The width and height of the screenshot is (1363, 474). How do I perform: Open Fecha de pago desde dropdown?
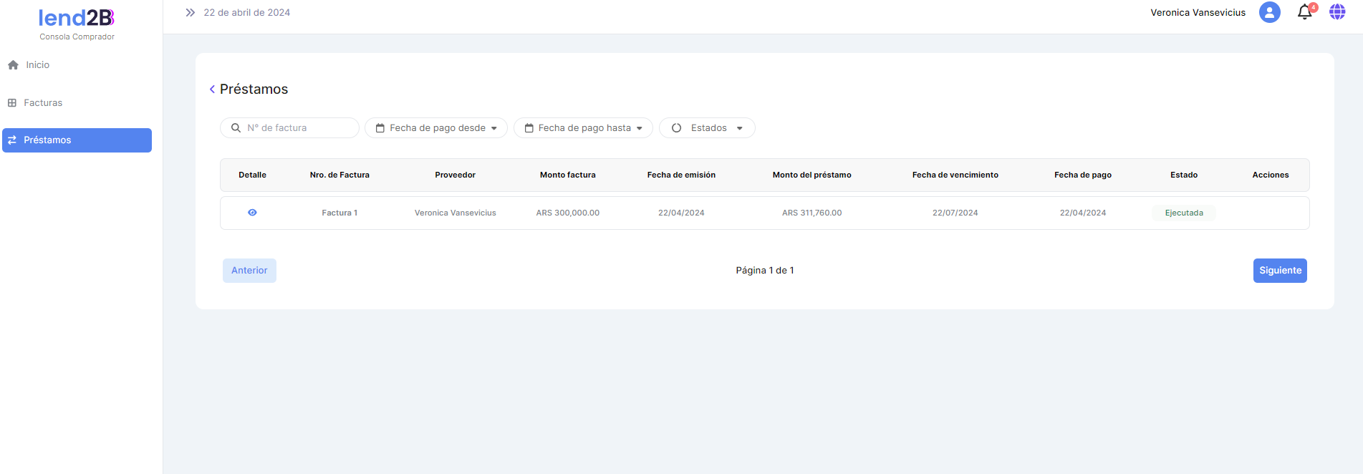click(435, 128)
